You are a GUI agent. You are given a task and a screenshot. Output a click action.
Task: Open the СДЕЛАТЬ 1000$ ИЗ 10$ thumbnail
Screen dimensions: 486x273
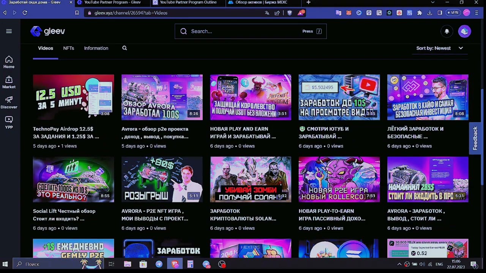coord(73,179)
